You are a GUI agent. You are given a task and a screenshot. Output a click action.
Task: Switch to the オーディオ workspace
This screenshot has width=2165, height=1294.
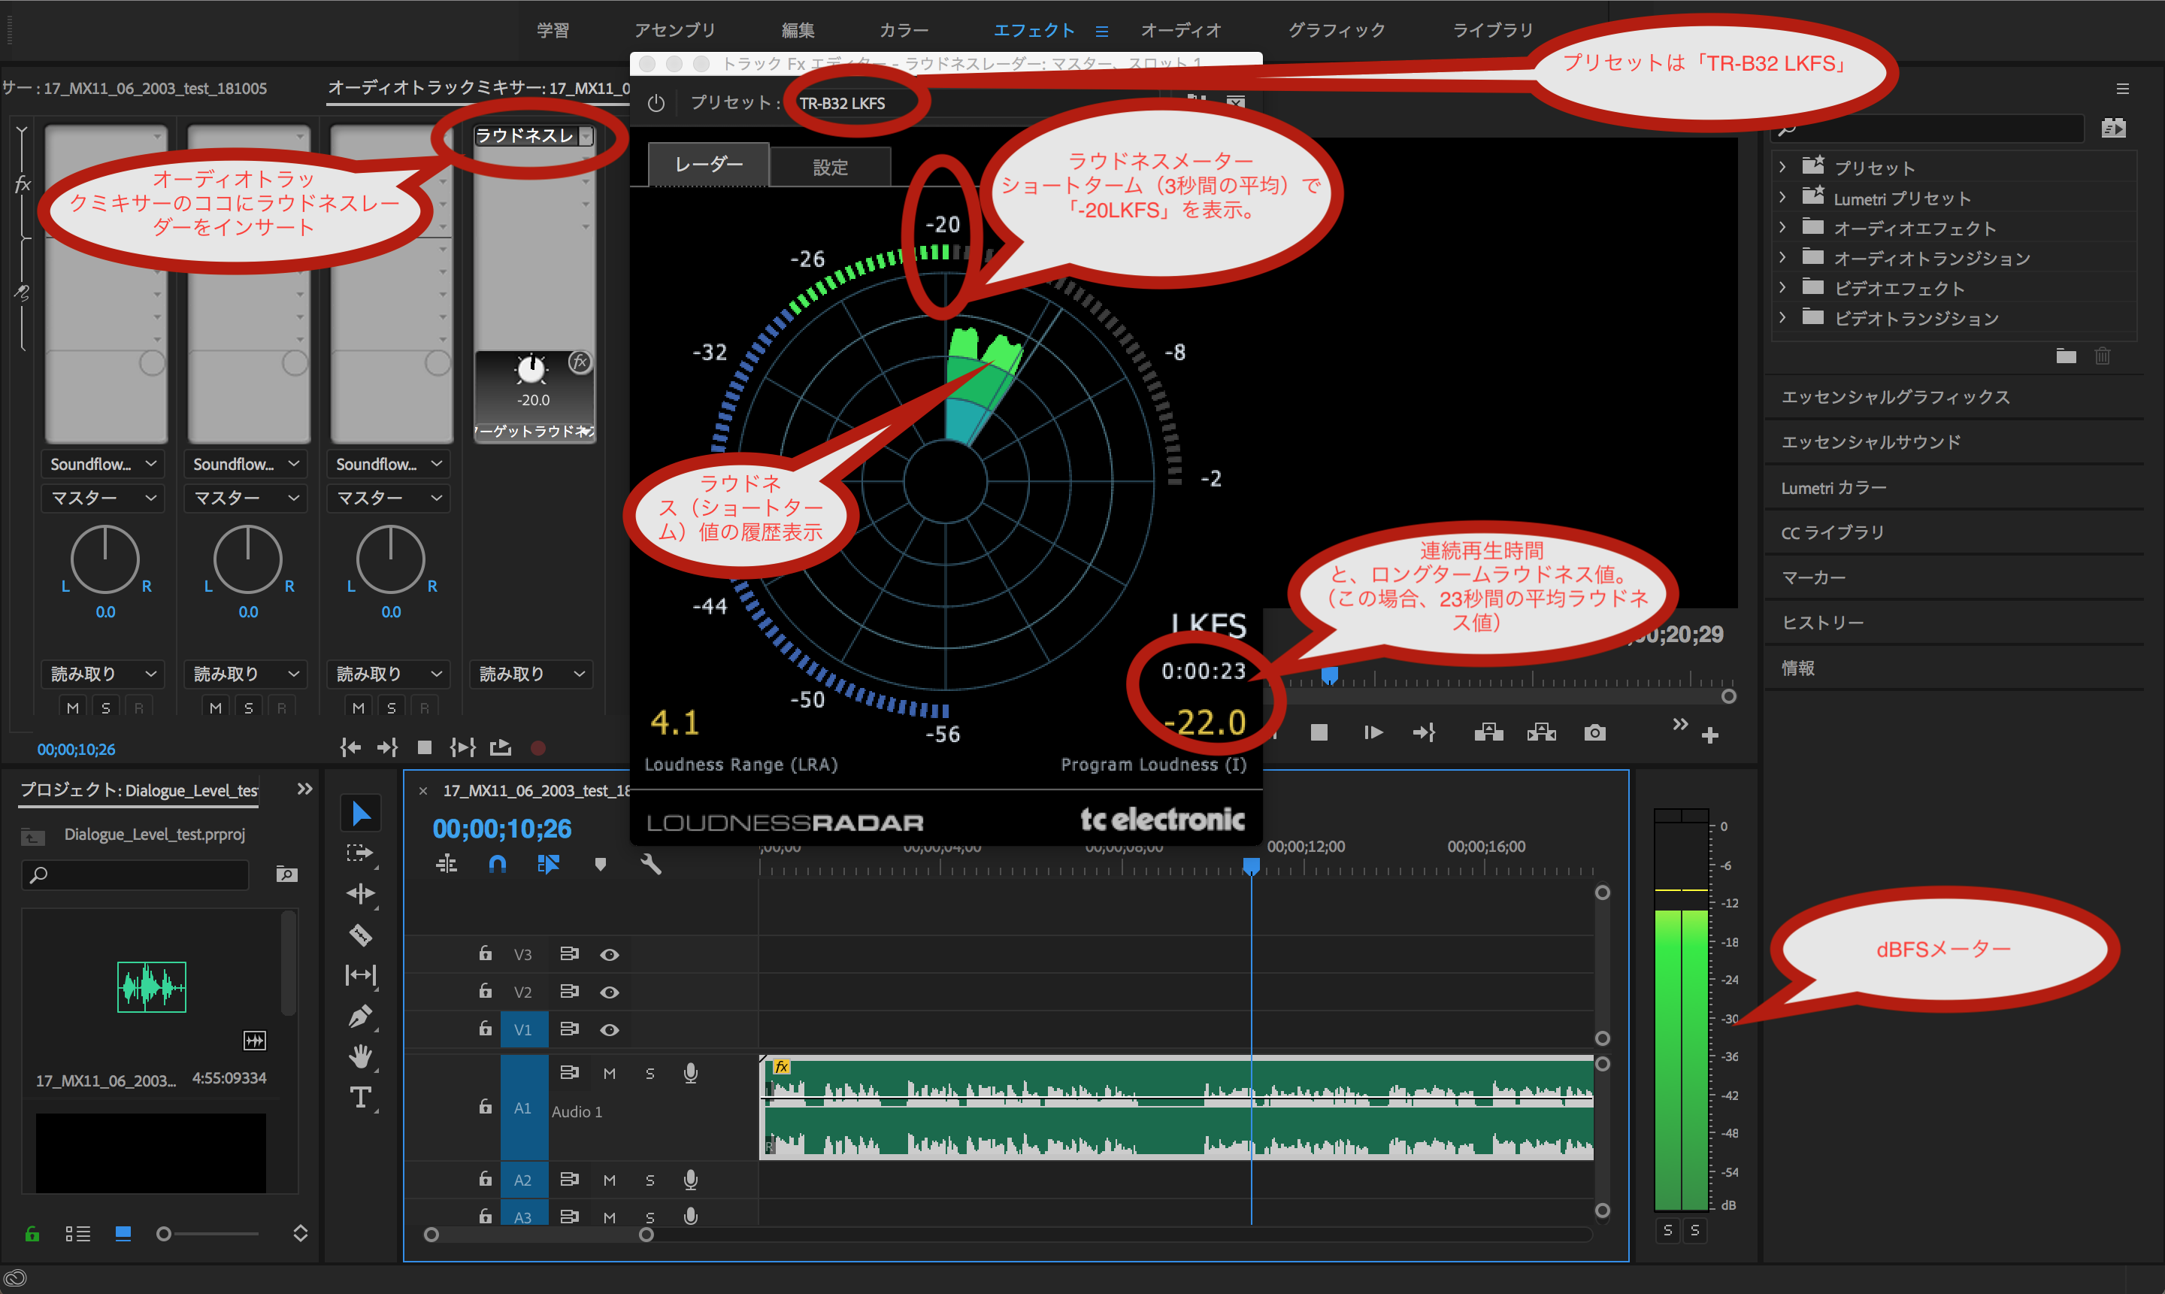[1181, 31]
